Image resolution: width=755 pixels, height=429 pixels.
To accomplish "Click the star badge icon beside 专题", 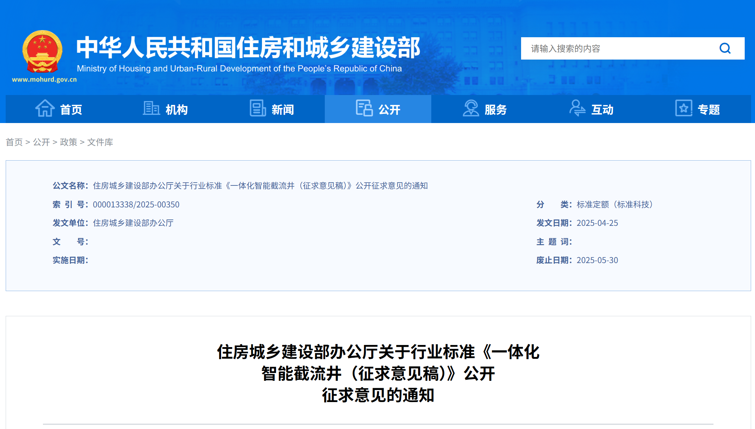I will point(684,108).
